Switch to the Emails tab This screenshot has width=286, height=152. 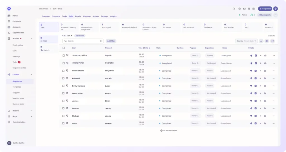click(x=78, y=16)
